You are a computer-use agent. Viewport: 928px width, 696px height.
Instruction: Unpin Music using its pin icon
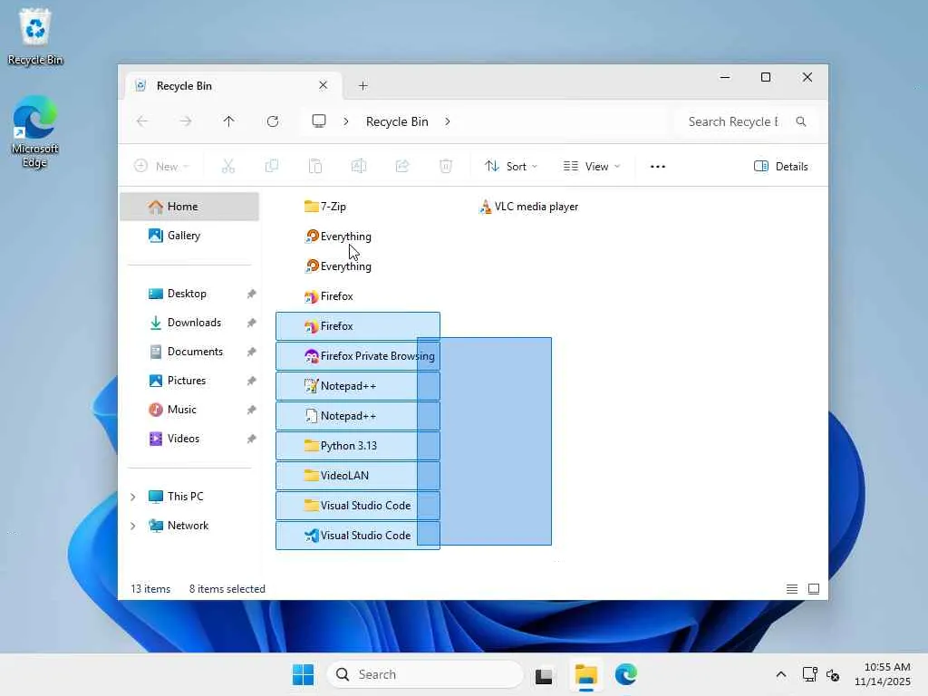(x=252, y=411)
